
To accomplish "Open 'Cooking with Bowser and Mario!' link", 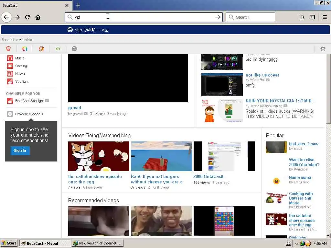I will pyautogui.click(x=301, y=198).
